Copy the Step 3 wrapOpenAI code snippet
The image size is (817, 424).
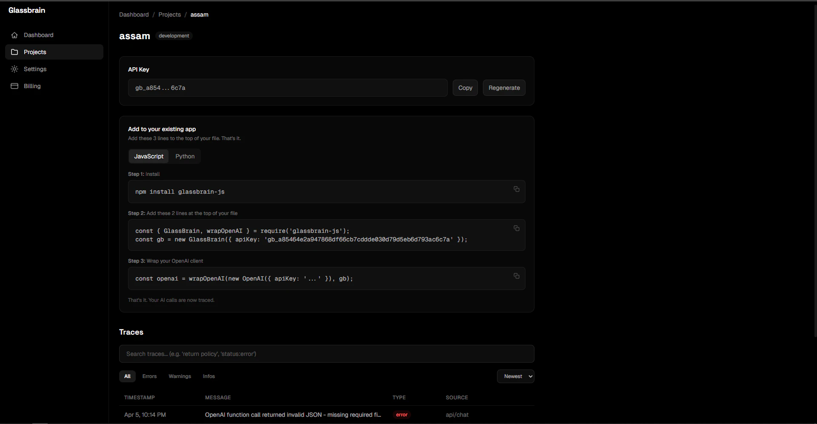click(x=516, y=276)
